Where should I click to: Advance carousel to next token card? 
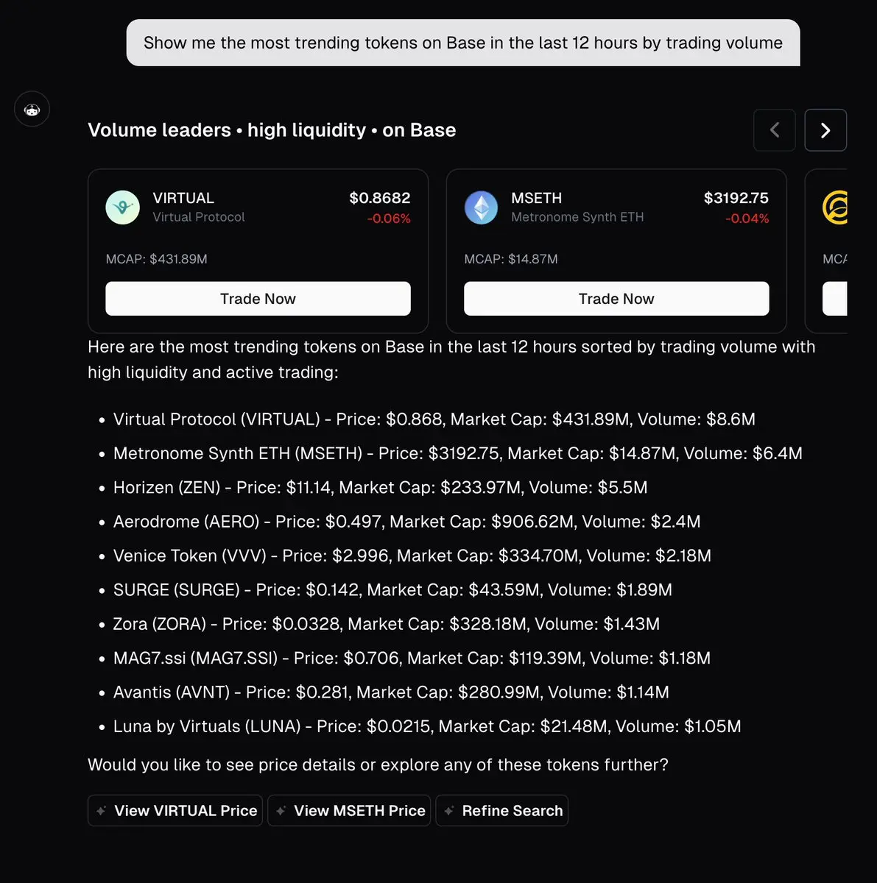(825, 130)
